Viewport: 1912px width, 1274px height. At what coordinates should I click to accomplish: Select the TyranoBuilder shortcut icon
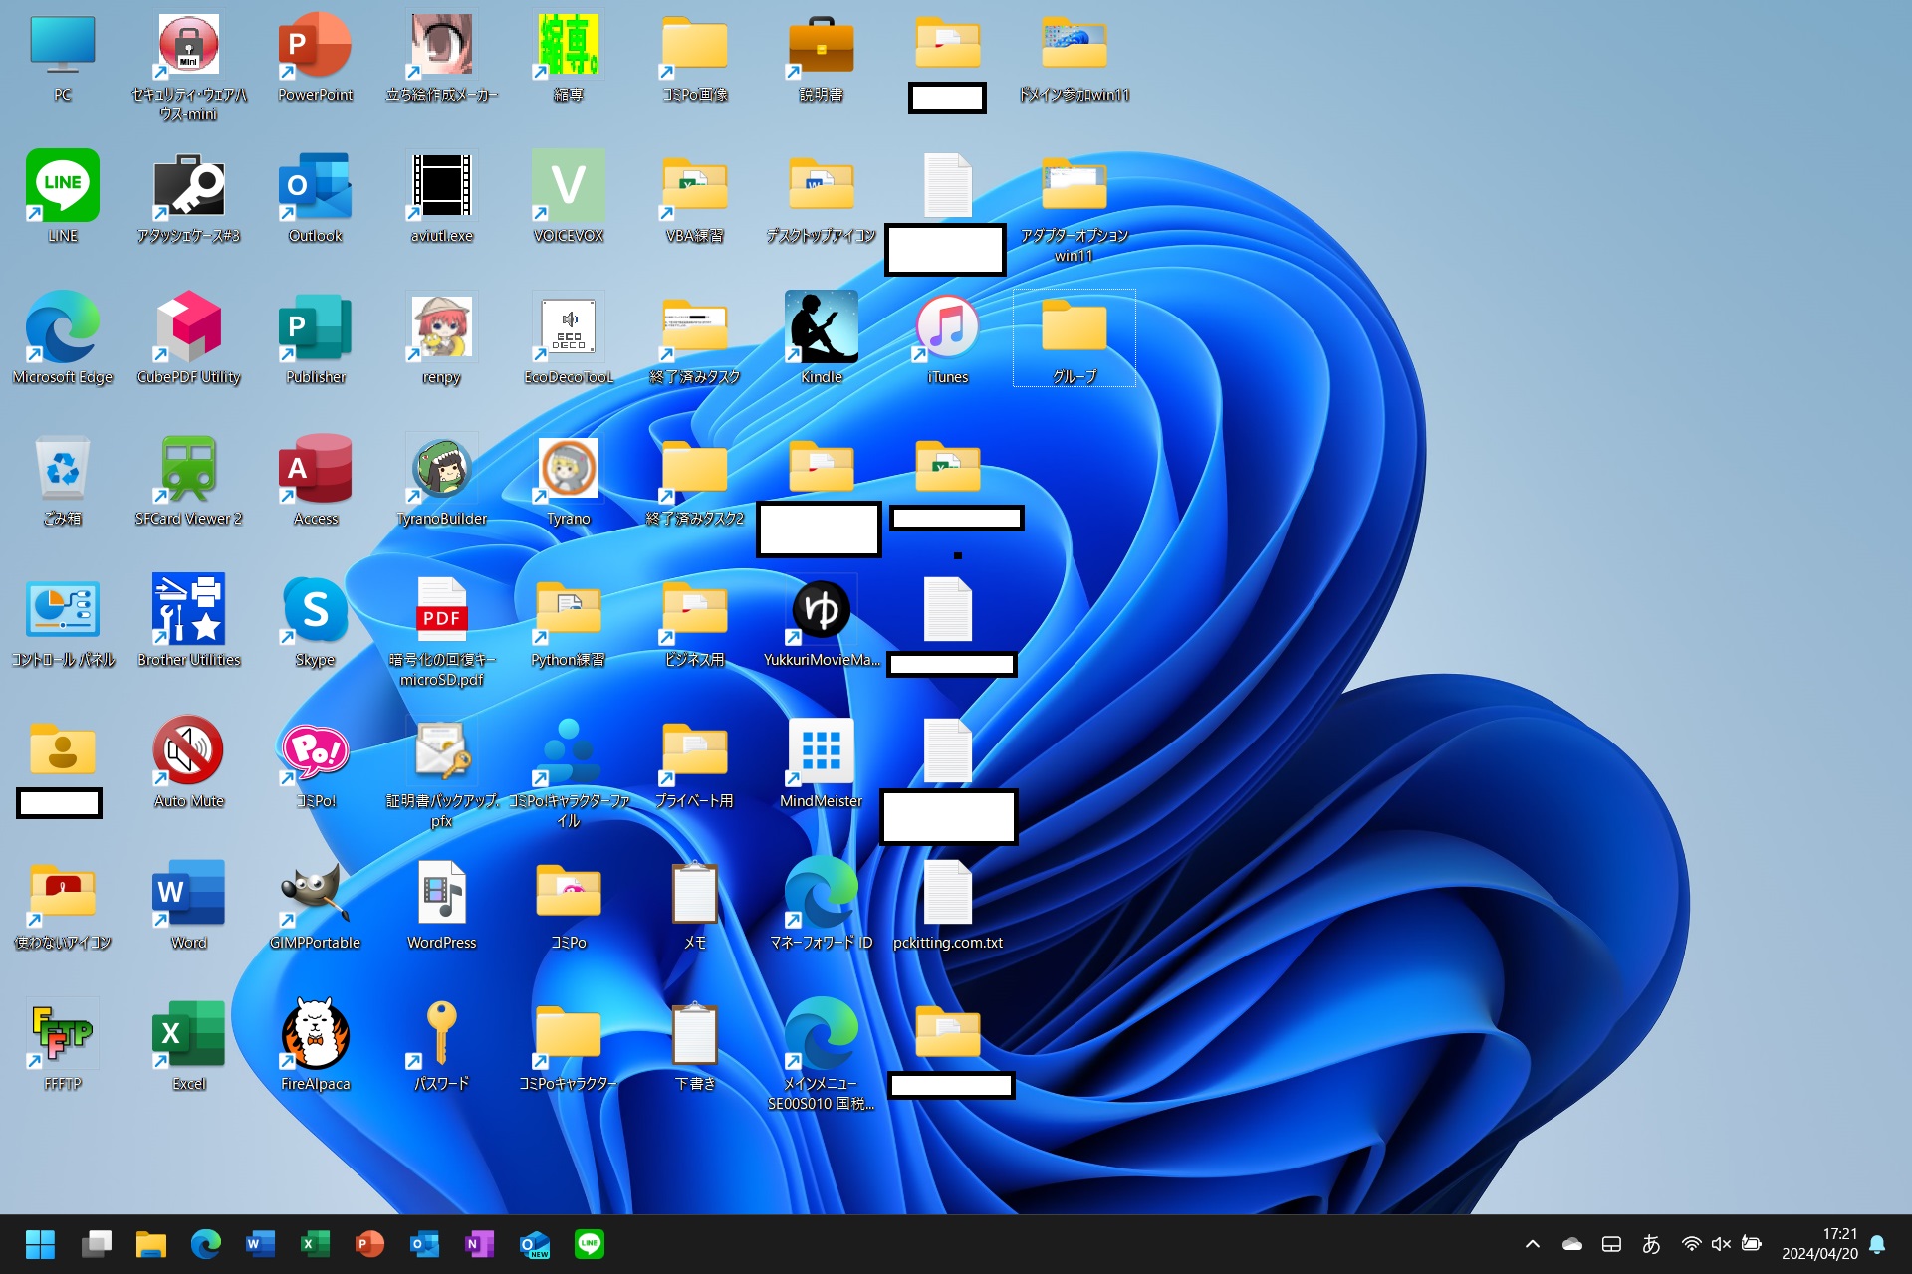[441, 469]
